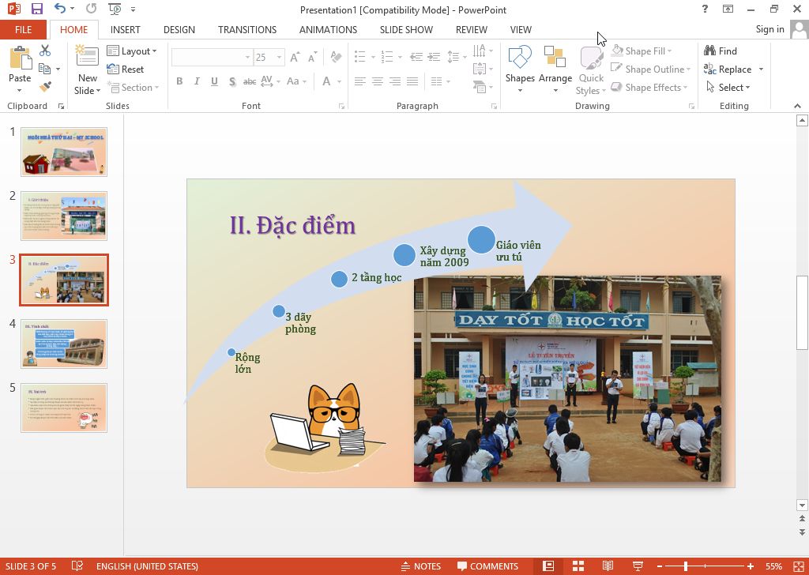Save the presentation from Quick Access
This screenshot has width=809, height=575.
36,9
